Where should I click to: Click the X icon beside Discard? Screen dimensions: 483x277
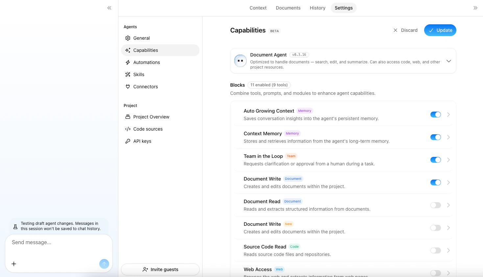(395, 30)
